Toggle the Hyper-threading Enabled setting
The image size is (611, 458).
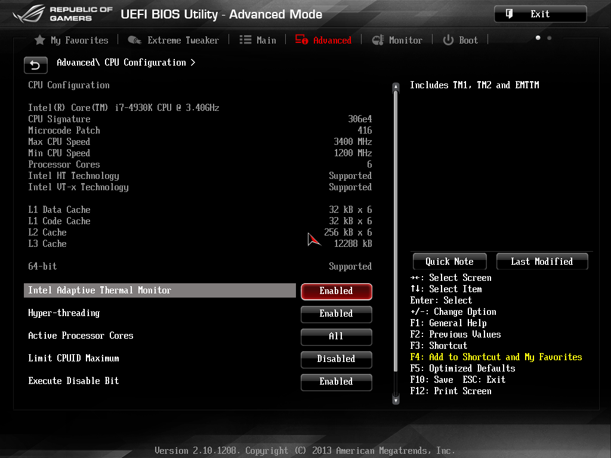tap(336, 314)
